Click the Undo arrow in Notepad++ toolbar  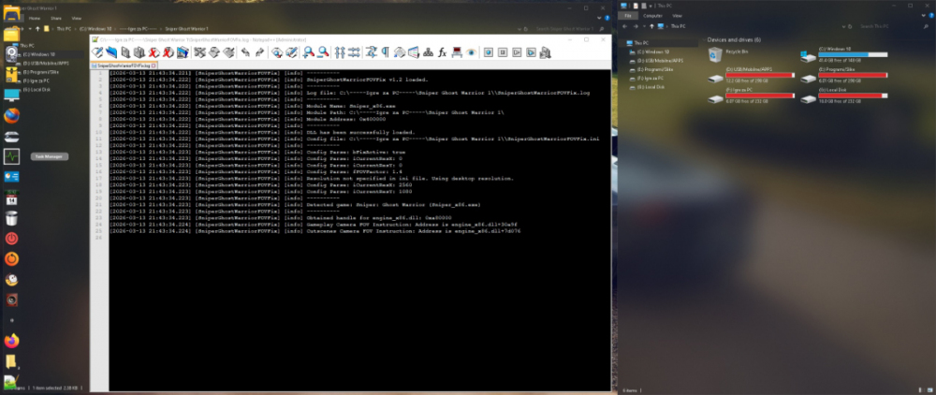point(244,52)
